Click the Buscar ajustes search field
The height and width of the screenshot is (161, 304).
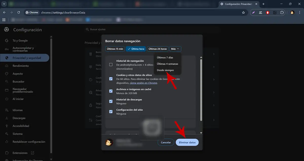tap(152, 30)
